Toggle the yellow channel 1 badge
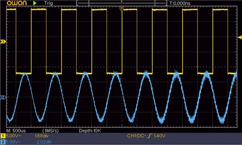The width and height of the screenshot is (242, 145). pyautogui.click(x=3, y=136)
